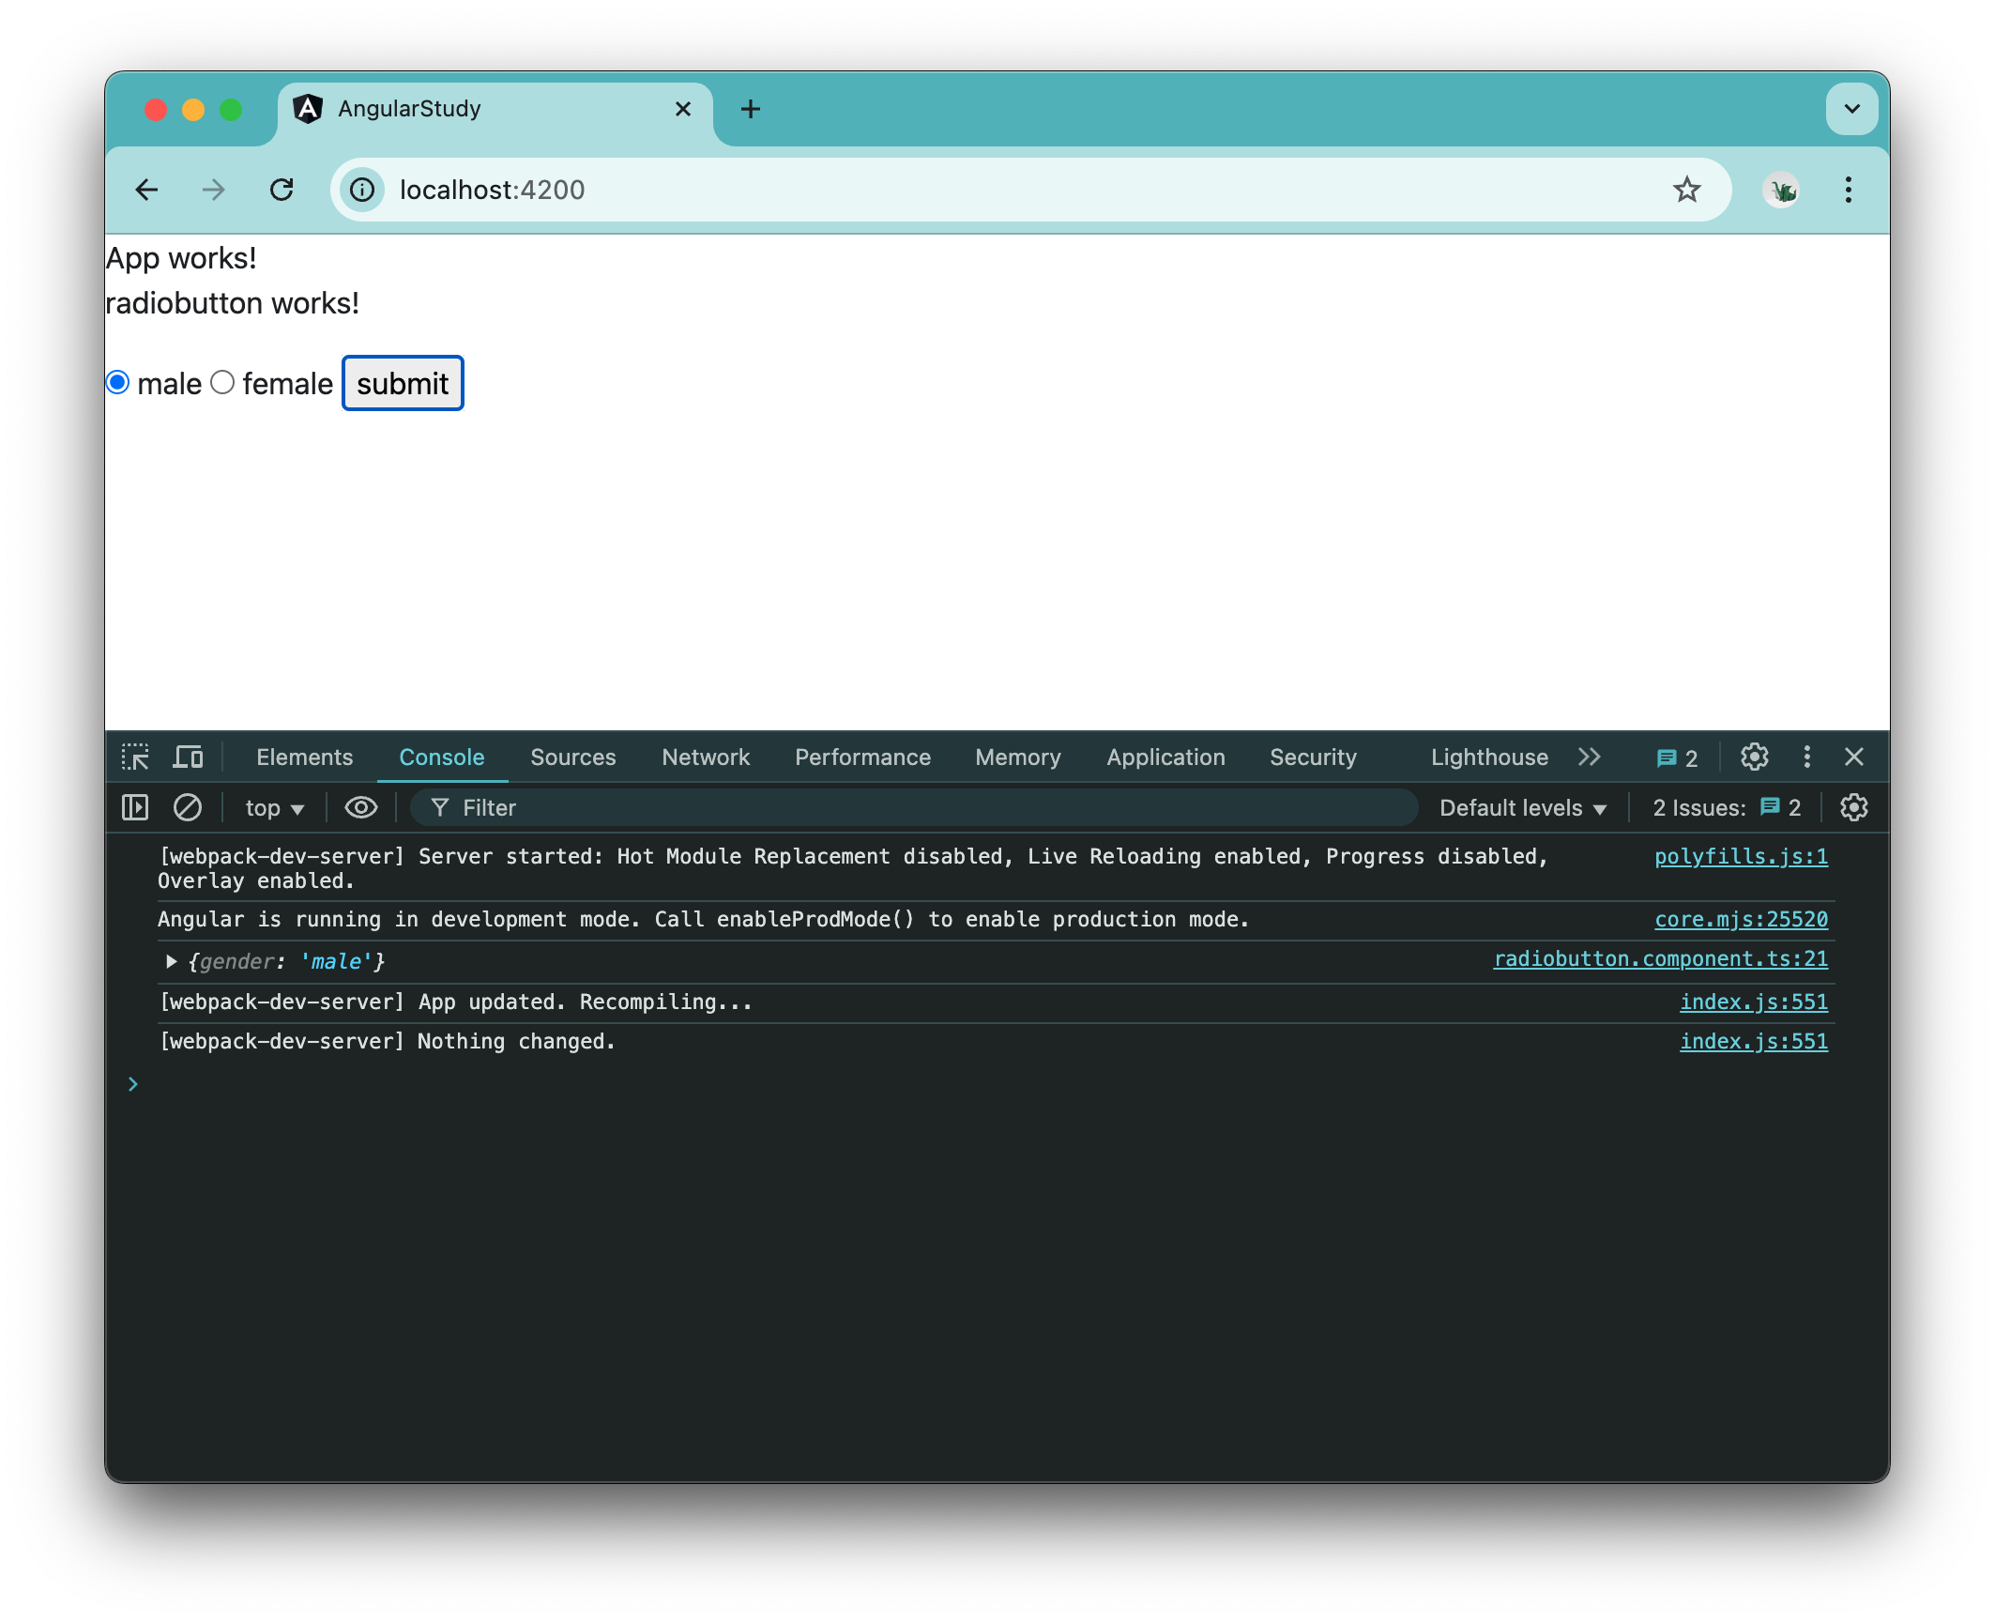Click the more panels chevron icon

pyautogui.click(x=1590, y=757)
